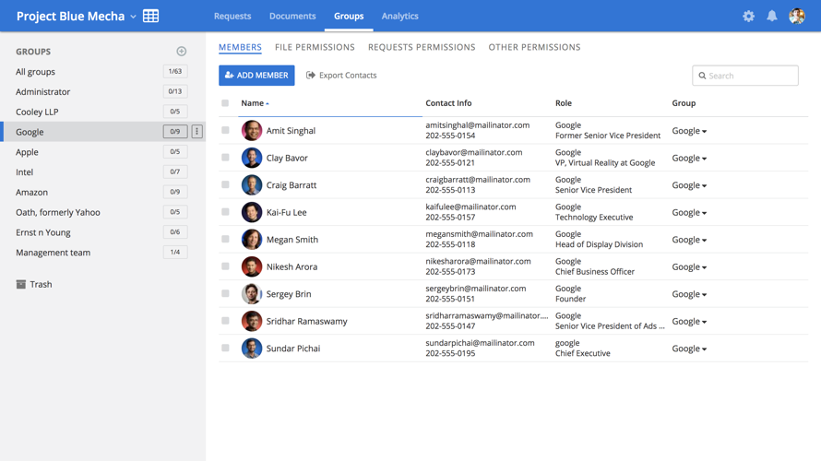Open Group dropdown for Amit Singhal
The width and height of the screenshot is (821, 461).
pyautogui.click(x=689, y=131)
